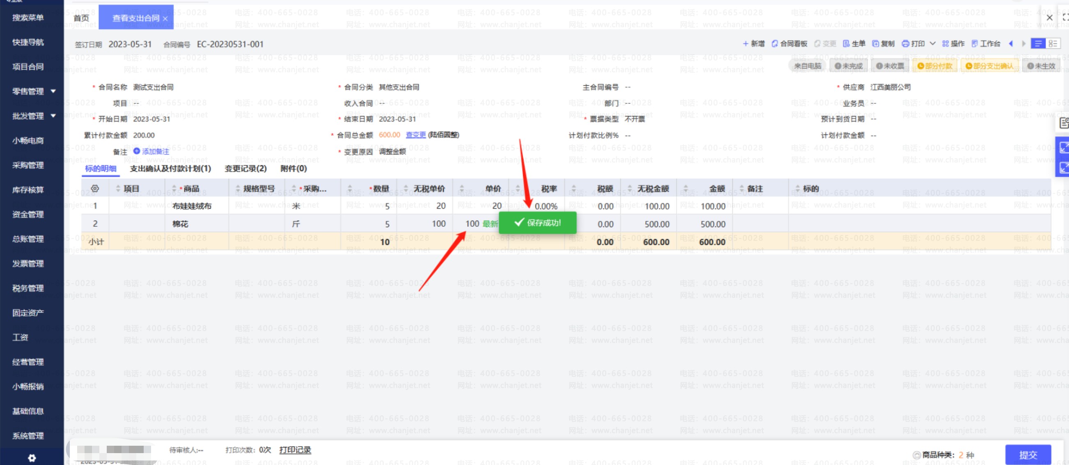
Task: Open the 工作台 workbench
Action: 985,43
